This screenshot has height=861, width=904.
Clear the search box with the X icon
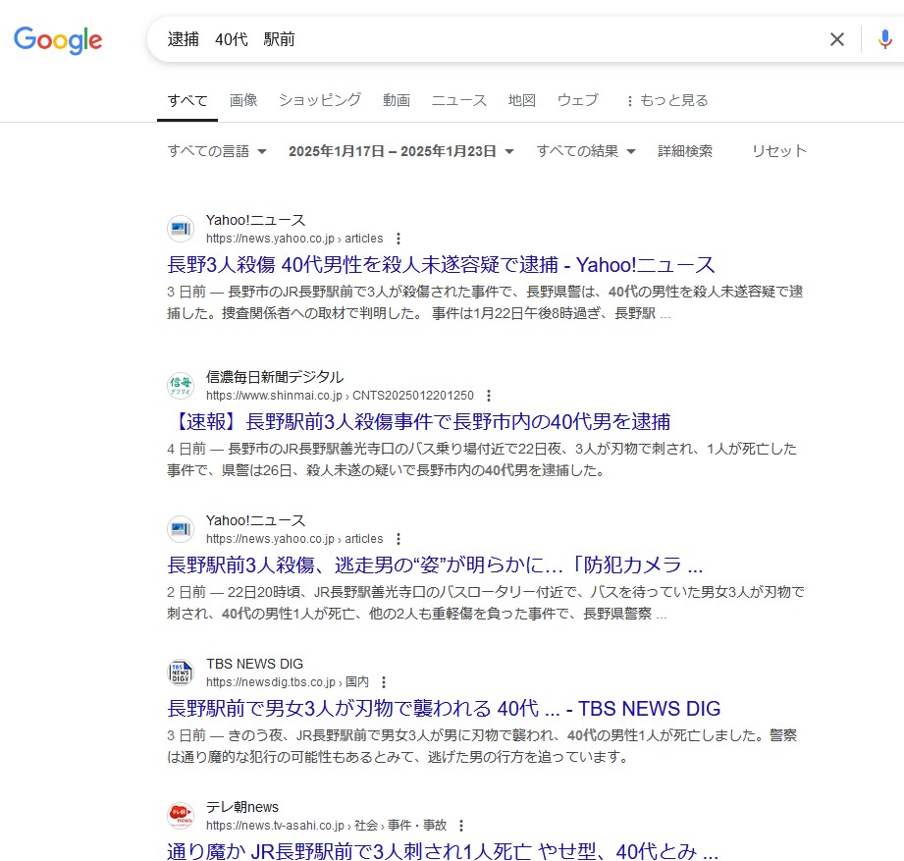(836, 39)
